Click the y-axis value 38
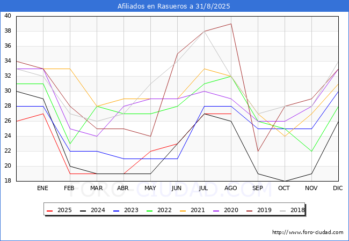This screenshot has height=241, width=349. [8, 31]
